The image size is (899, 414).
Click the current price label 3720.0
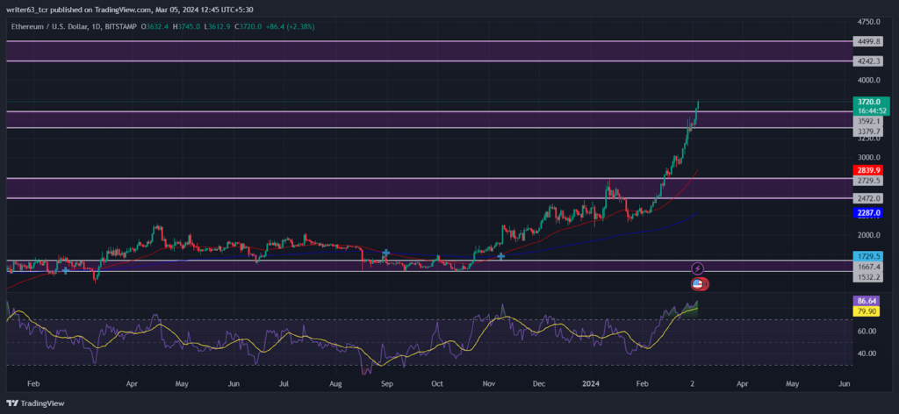point(870,102)
